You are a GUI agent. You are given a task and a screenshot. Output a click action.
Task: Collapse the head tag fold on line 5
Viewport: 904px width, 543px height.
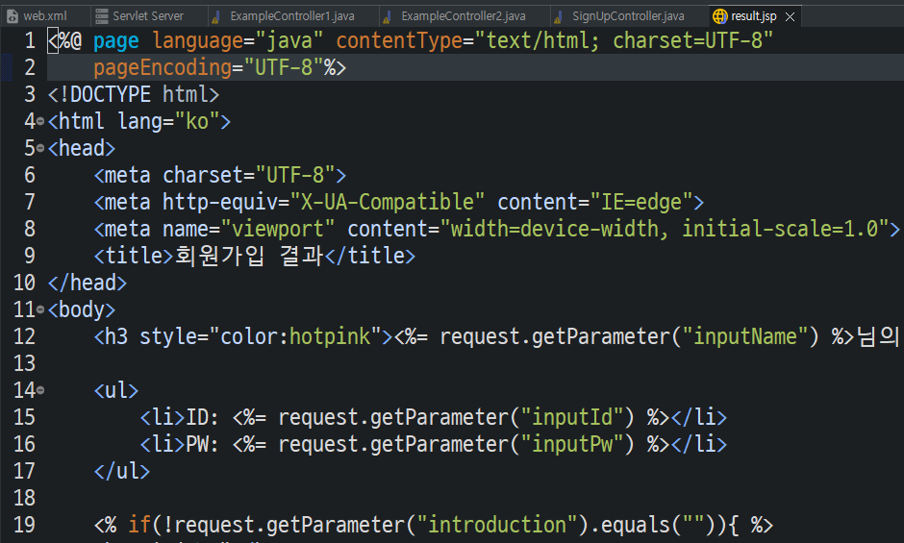click(39, 149)
